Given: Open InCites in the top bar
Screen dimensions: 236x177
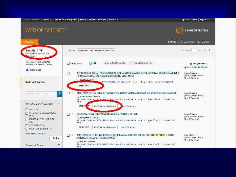Looking at the screenshot, I should coord(48,20).
